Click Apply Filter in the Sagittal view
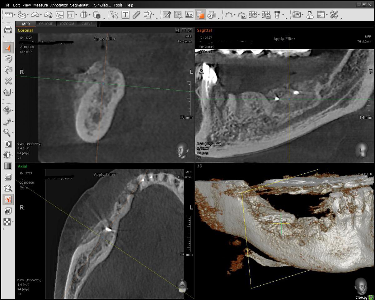This screenshot has height=300, width=375. [x=284, y=39]
